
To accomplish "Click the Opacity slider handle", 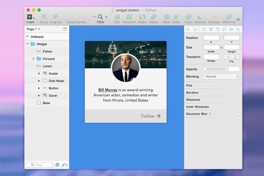I will (x=205, y=69).
